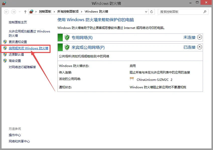Click shield icon beside 更改通知设置

click(5, 42)
